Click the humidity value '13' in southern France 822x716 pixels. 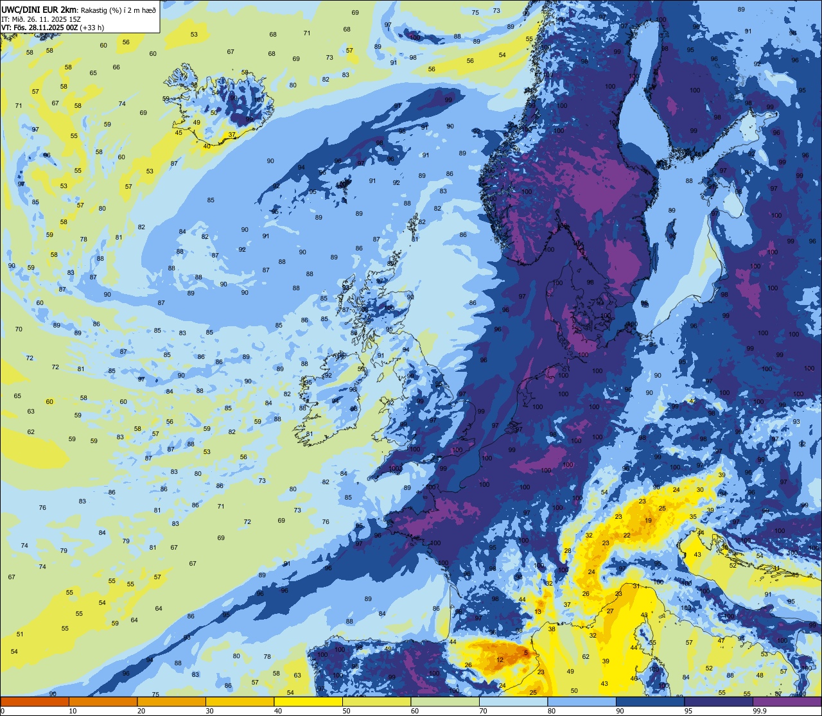(x=538, y=612)
